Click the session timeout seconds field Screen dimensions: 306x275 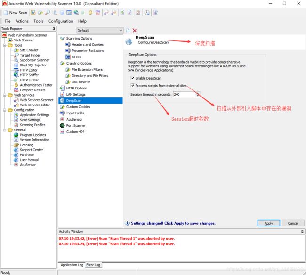click(185, 94)
